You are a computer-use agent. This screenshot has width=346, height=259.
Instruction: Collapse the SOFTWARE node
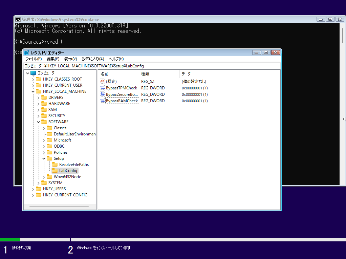pos(38,122)
